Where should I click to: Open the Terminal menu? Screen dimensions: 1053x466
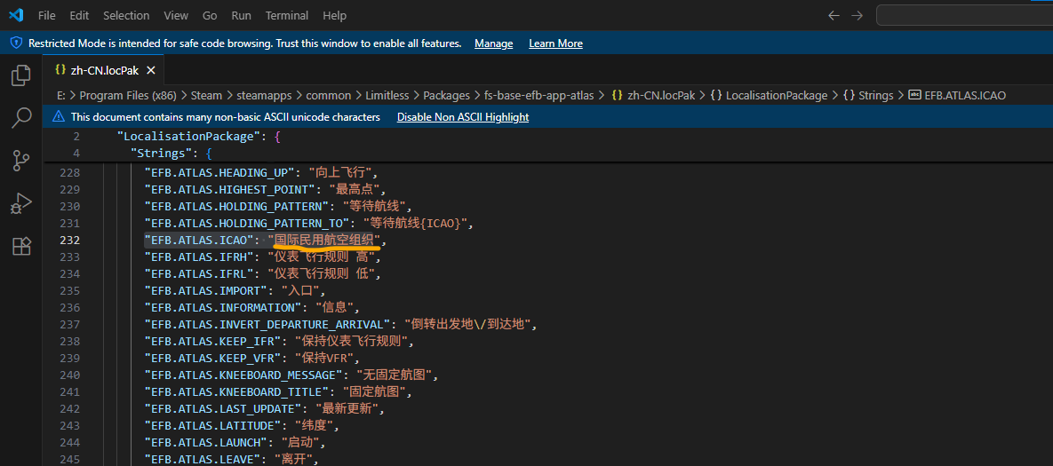tap(287, 15)
